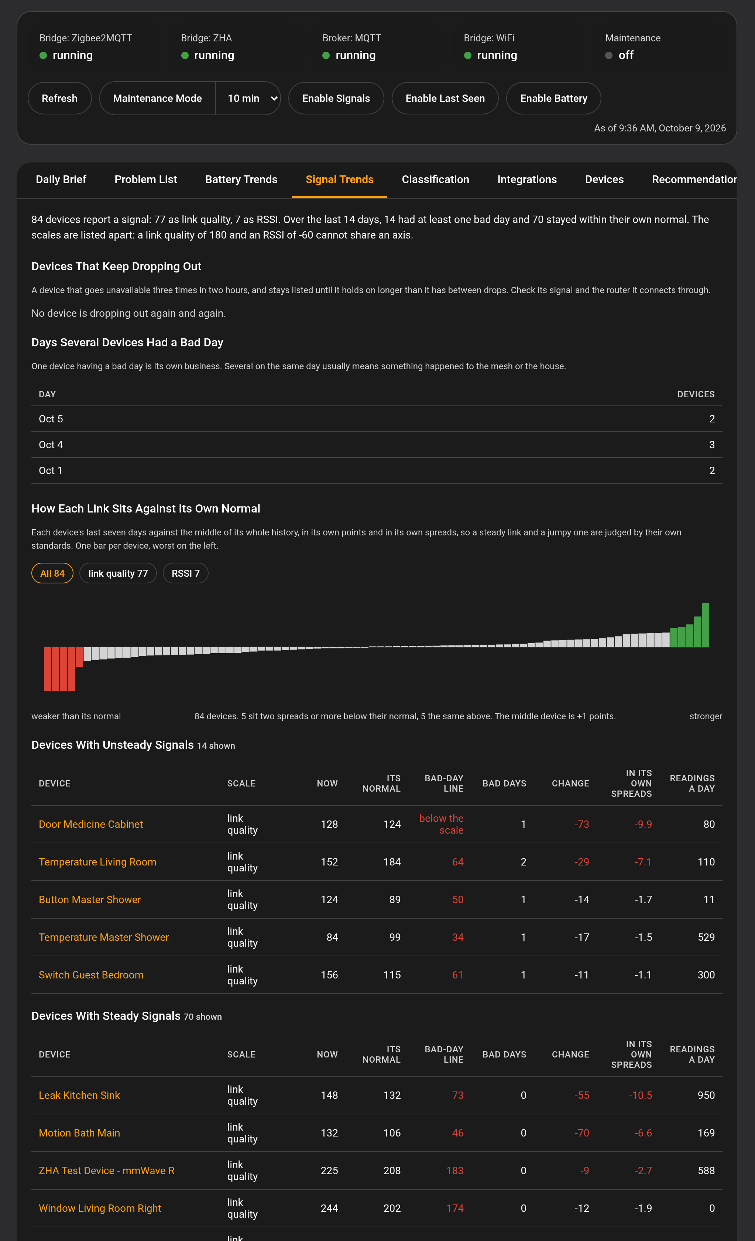Select the Signal Trends tab

point(339,179)
